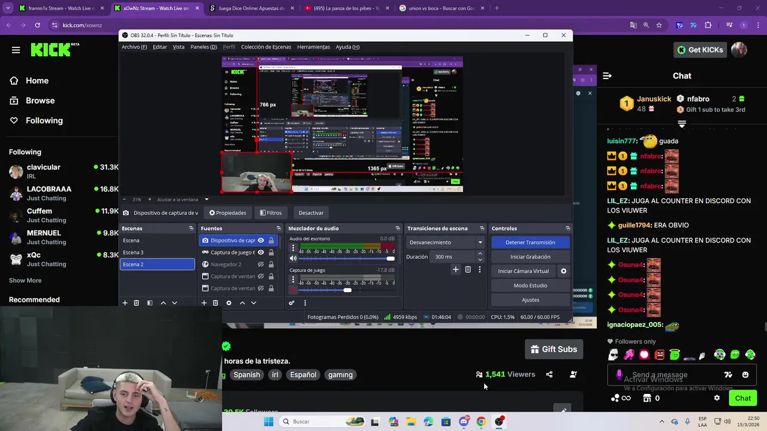Open audio mixer three-dot menu at panel bottom
The height and width of the screenshot is (431, 767).
point(305,303)
